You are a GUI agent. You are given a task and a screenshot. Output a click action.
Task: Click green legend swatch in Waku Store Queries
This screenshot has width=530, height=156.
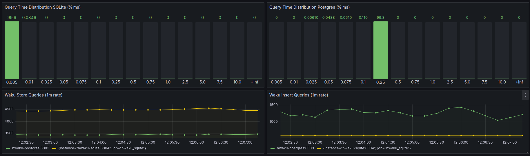point(8,148)
